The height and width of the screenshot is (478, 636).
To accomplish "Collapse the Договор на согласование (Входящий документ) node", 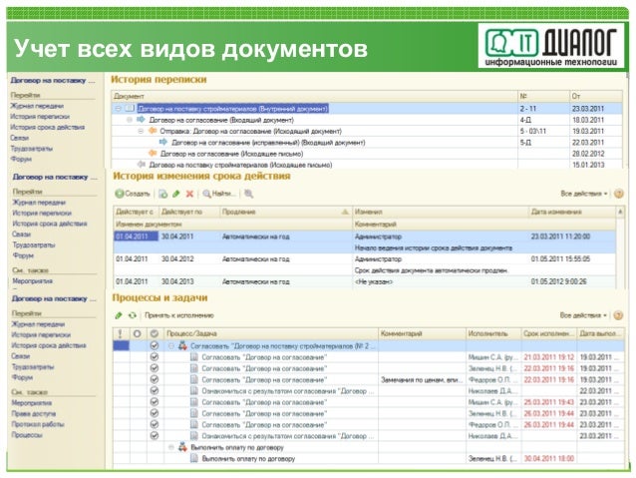I will click(x=130, y=120).
